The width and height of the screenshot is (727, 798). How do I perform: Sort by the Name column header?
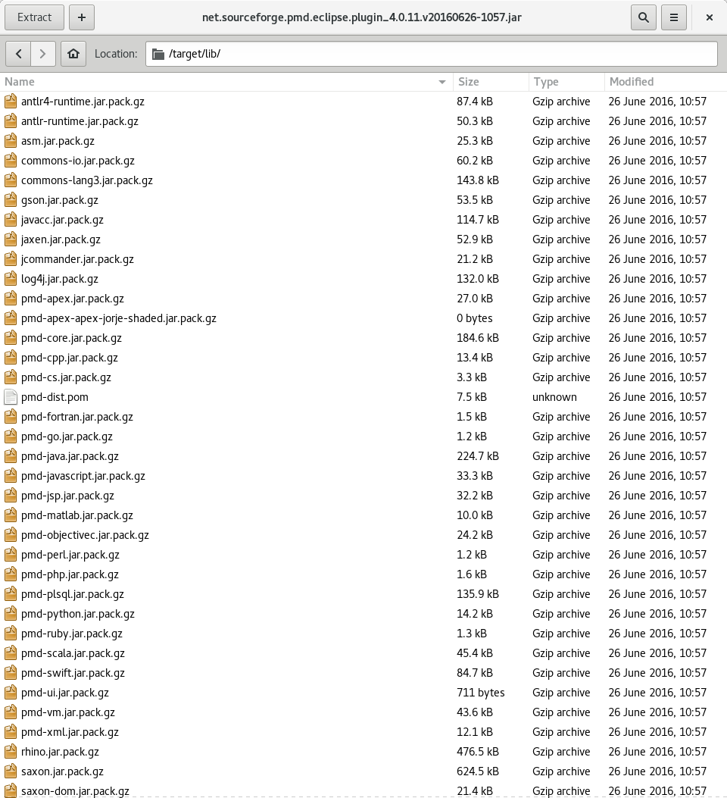226,81
